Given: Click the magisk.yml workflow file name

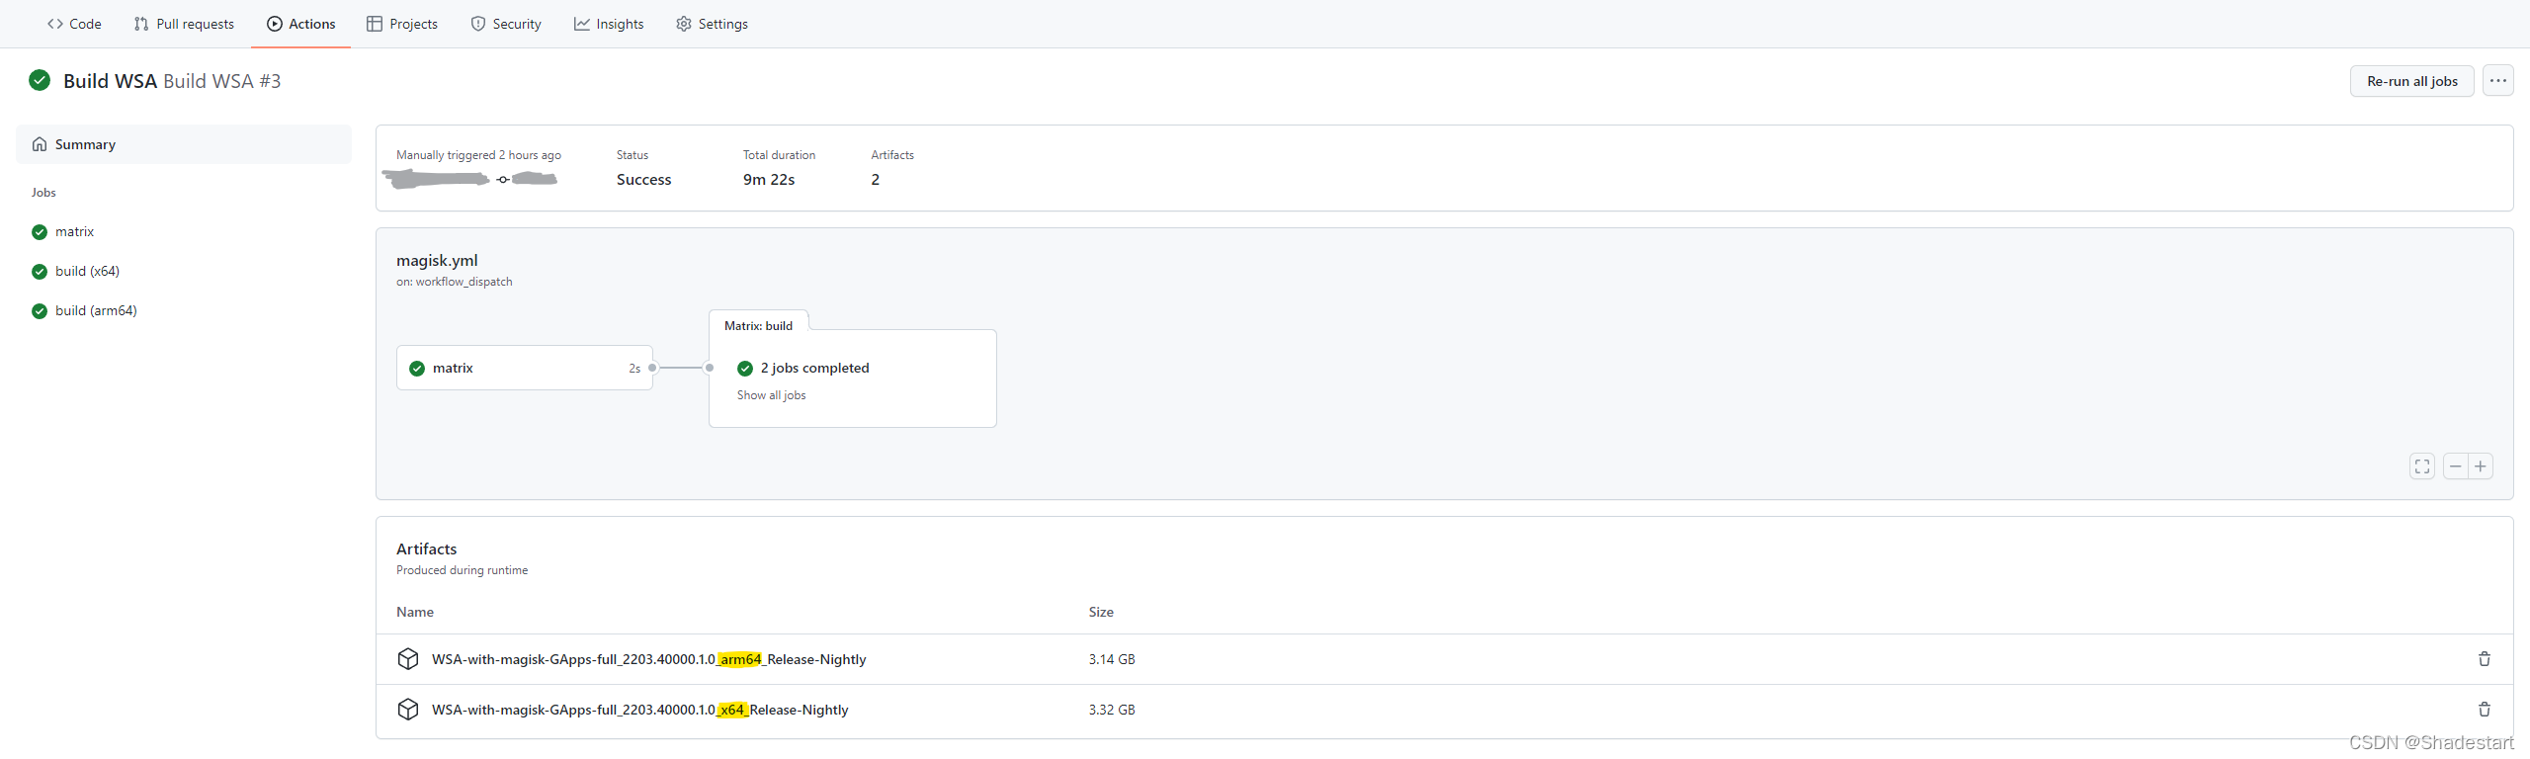Looking at the screenshot, I should [437, 261].
